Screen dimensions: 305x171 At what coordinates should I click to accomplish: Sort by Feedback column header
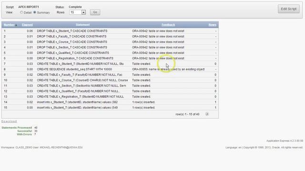click(x=168, y=25)
